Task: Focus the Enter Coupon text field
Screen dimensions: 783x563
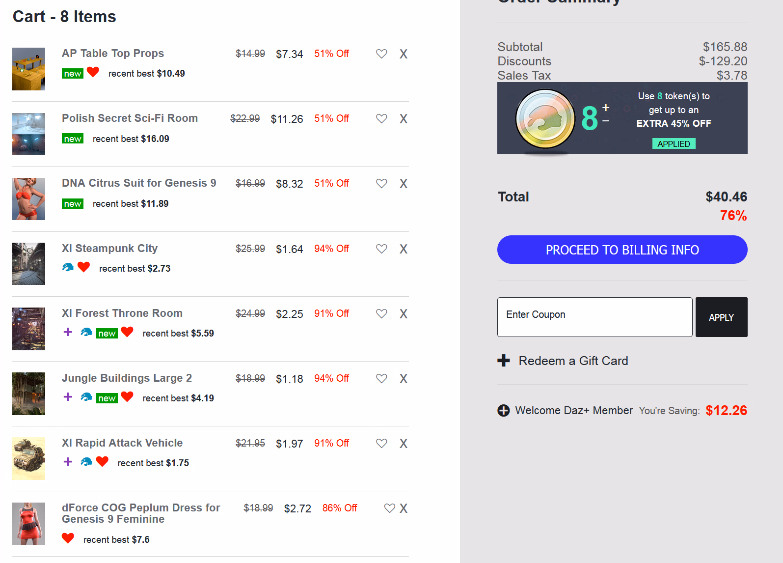Action: click(x=594, y=317)
